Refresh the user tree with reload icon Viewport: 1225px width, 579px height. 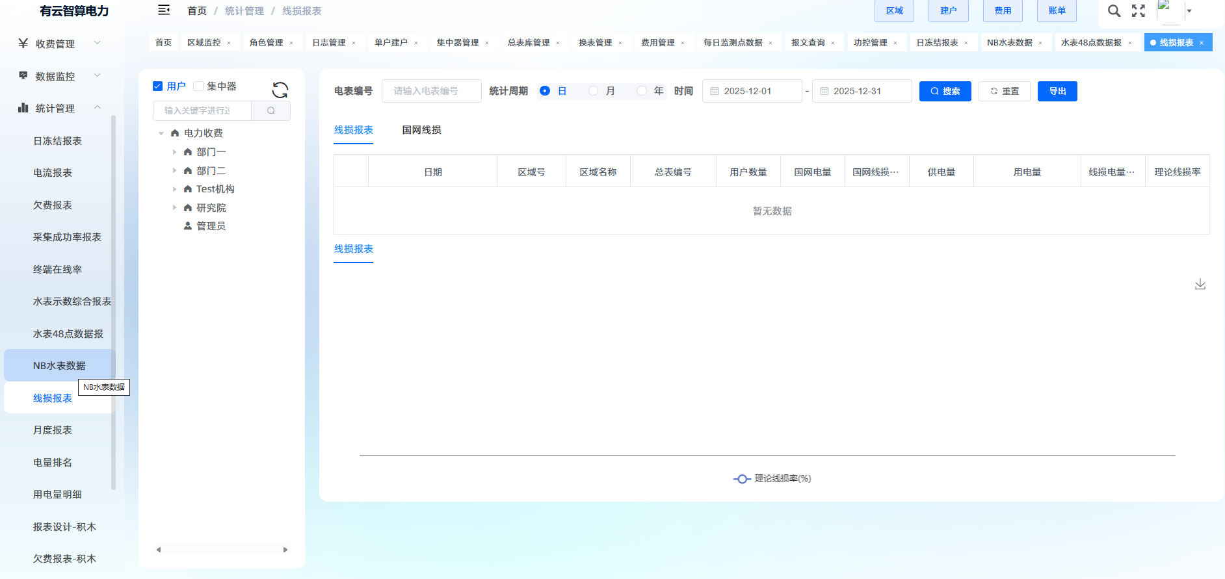(x=280, y=90)
